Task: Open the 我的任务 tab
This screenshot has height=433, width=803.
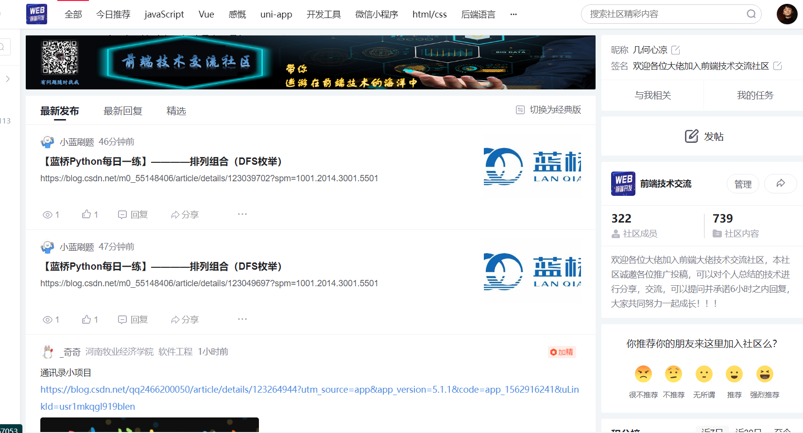Action: pyautogui.click(x=754, y=95)
